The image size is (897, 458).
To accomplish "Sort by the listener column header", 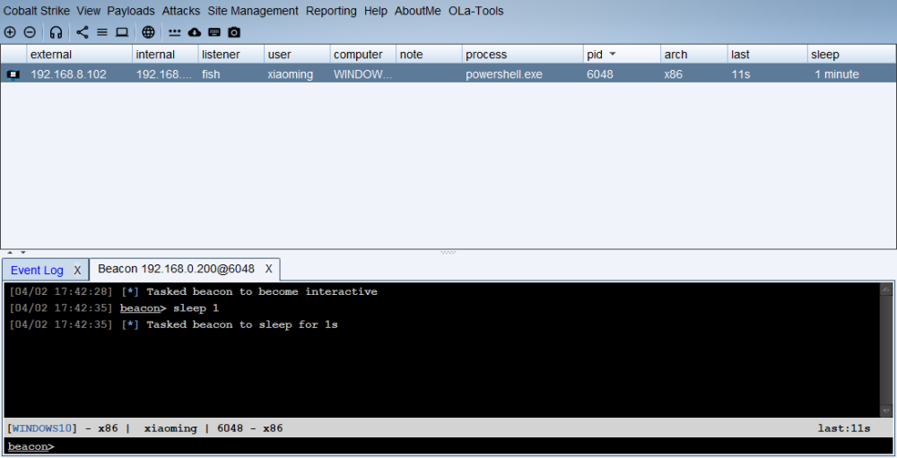I will 231,55.
